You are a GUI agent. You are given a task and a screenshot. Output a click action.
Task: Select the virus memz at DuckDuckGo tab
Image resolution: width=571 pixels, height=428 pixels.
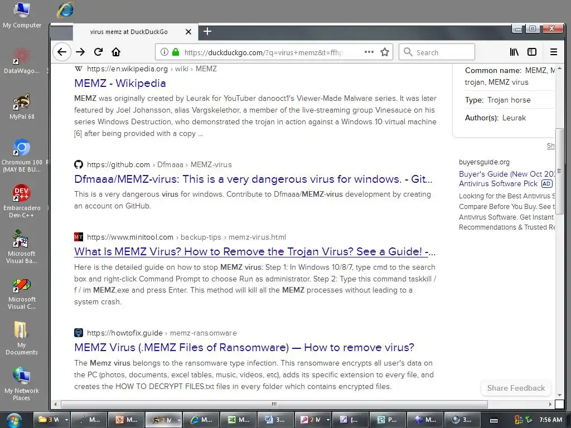click(129, 32)
